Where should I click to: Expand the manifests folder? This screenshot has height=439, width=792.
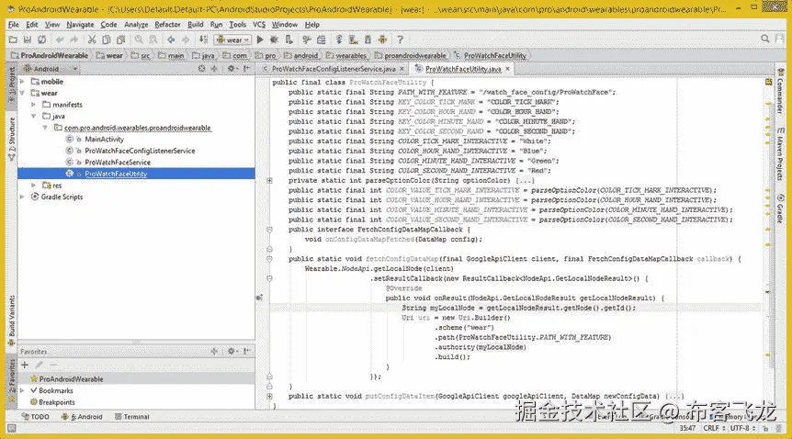(x=34, y=105)
